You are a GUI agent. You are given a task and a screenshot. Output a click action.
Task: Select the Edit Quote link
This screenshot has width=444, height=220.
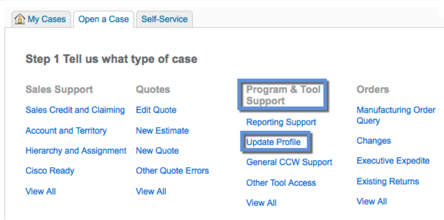pyautogui.click(x=156, y=110)
